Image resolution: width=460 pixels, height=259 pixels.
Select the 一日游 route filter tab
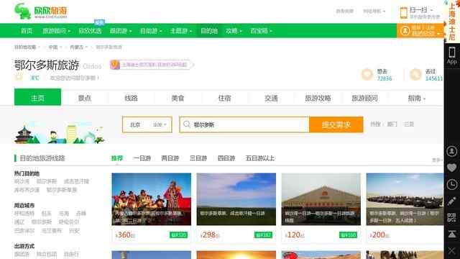point(142,158)
